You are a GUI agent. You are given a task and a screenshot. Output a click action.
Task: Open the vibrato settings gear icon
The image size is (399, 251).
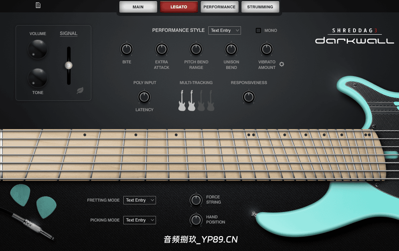pyautogui.click(x=282, y=64)
